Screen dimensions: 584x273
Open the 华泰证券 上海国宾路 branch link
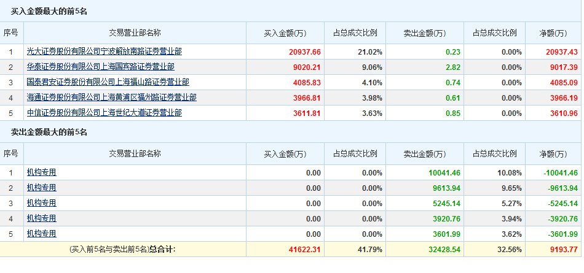[x=100, y=67]
